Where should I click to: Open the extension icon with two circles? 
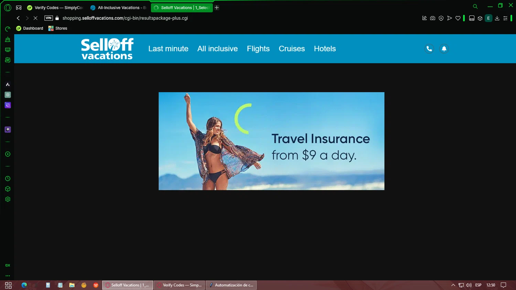(x=472, y=18)
